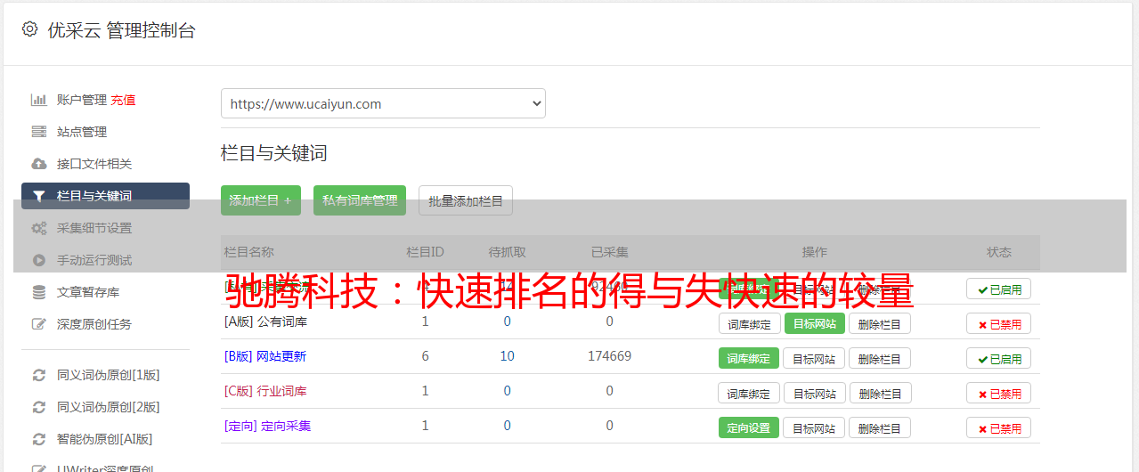Screen dimensions: 1139x472
Task: Click 词库绑定 in the 行业词库 row
Action: coord(749,393)
